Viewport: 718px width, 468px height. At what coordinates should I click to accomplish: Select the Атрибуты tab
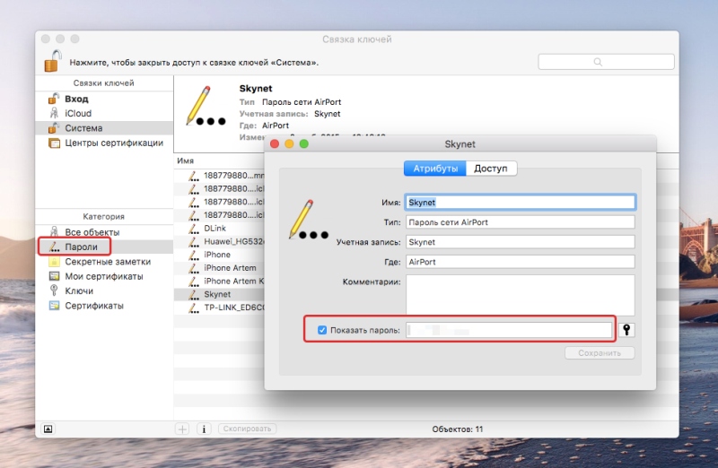click(x=435, y=169)
